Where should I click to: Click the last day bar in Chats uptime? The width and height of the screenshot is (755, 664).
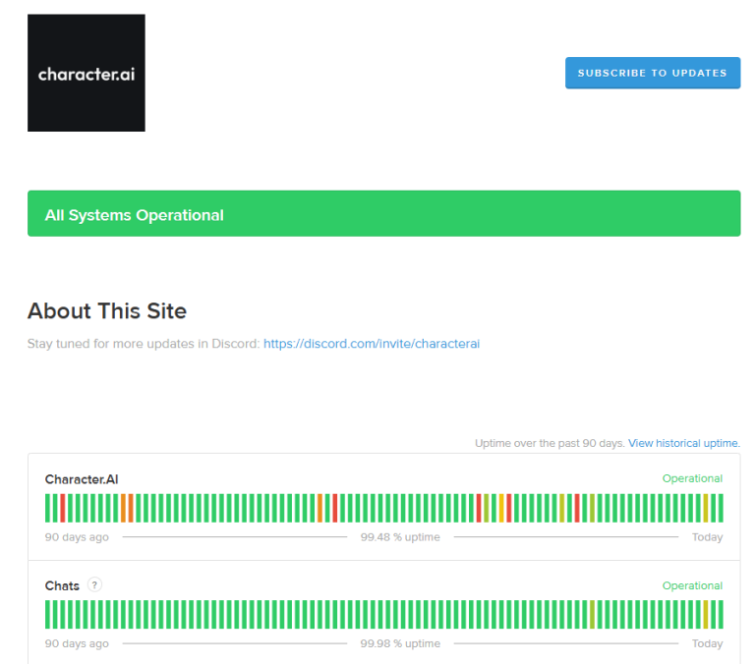[x=721, y=614]
